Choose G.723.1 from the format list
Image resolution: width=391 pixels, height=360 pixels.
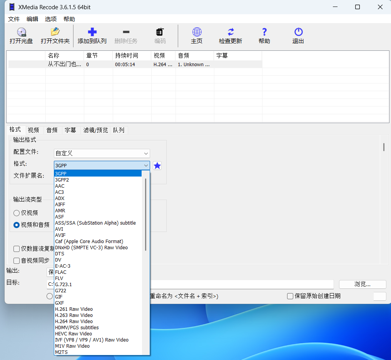98,285
